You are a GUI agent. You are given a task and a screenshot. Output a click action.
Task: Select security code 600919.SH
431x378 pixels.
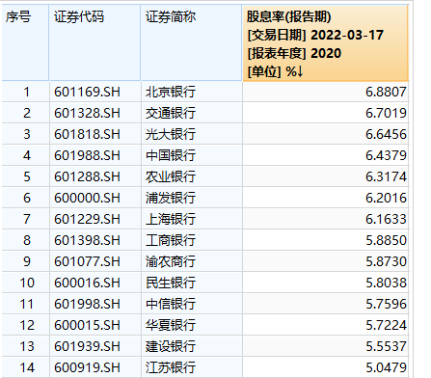pyautogui.click(x=87, y=367)
